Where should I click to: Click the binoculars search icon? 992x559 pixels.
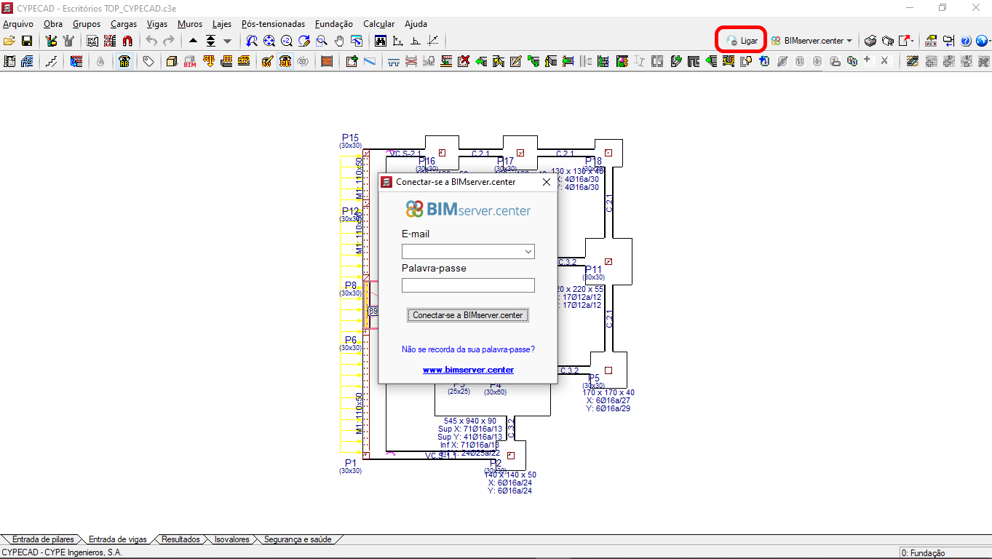pos(381,41)
